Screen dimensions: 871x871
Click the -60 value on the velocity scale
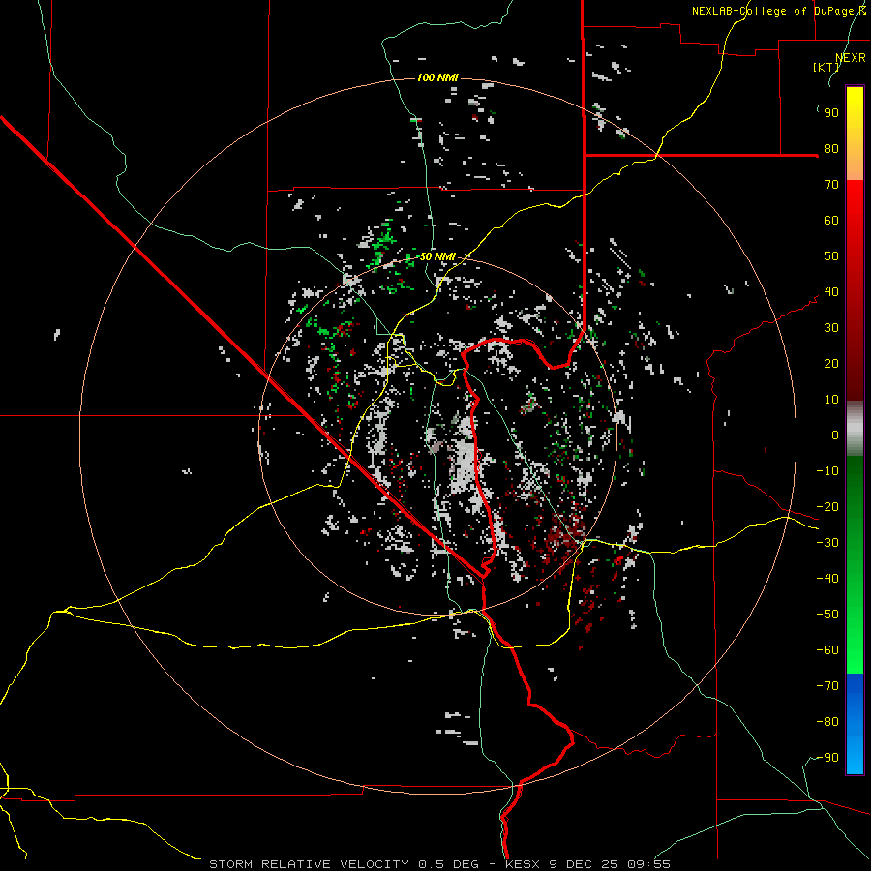click(827, 650)
